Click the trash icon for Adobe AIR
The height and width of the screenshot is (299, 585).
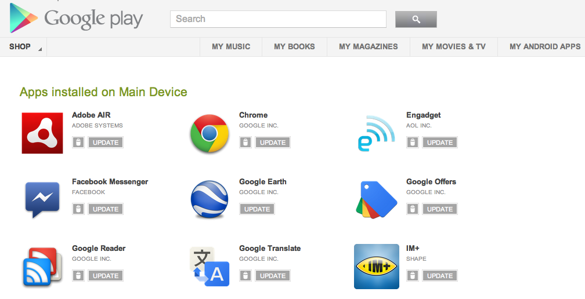(78, 143)
